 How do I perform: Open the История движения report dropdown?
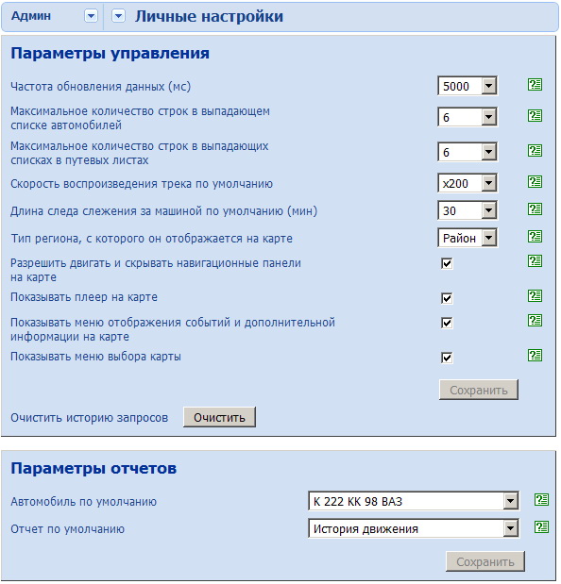coord(414,528)
